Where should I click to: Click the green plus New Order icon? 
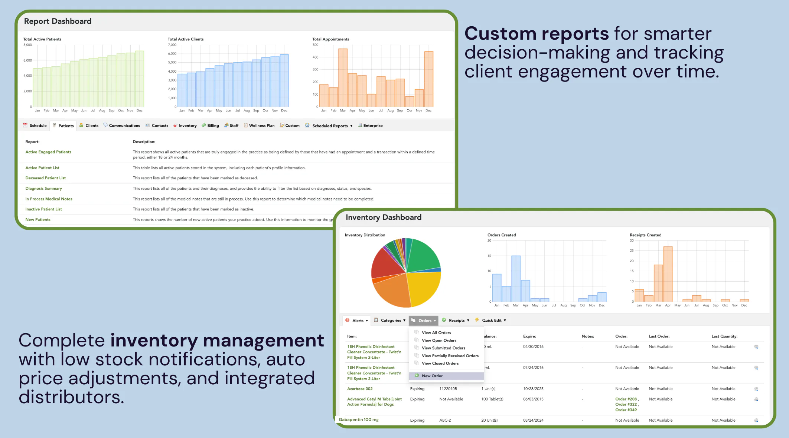pyautogui.click(x=417, y=375)
